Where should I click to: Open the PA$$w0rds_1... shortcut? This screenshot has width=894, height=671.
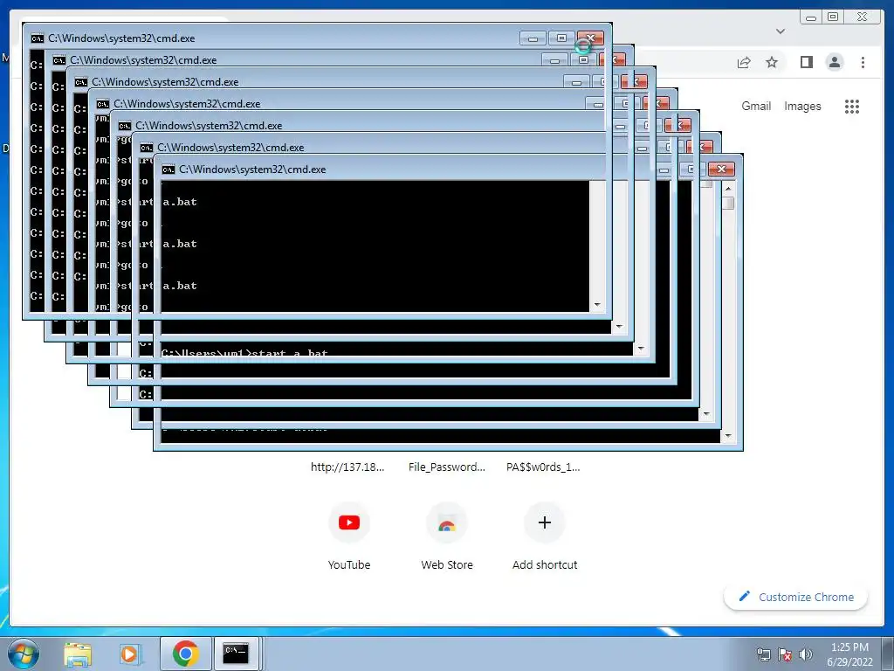pyautogui.click(x=543, y=467)
